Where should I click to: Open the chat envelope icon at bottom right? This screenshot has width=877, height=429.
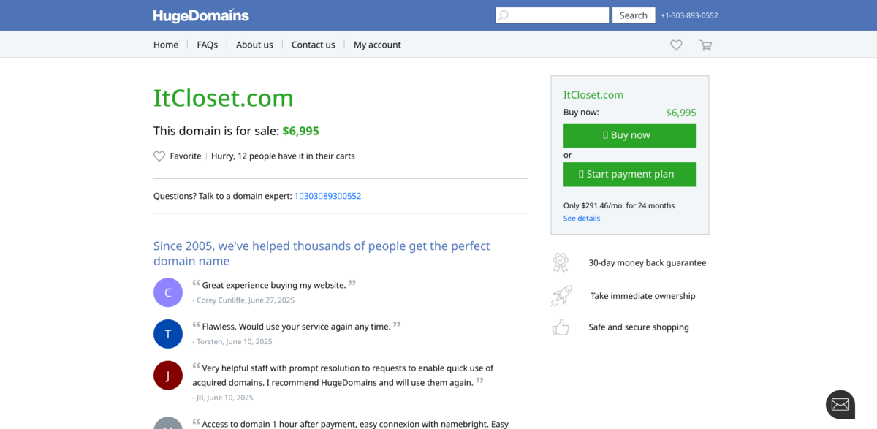click(x=839, y=403)
